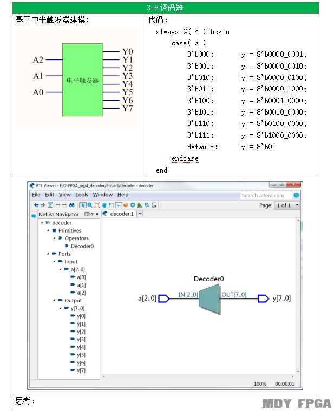Screen dimensions: 334x411
Task: Collapse the y[7..0] tree node
Action: tap(61, 308)
